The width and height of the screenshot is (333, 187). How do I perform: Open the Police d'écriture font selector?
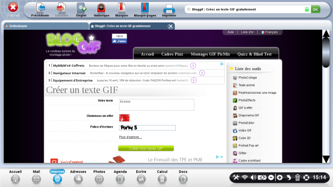pyautogui.click(x=147, y=128)
